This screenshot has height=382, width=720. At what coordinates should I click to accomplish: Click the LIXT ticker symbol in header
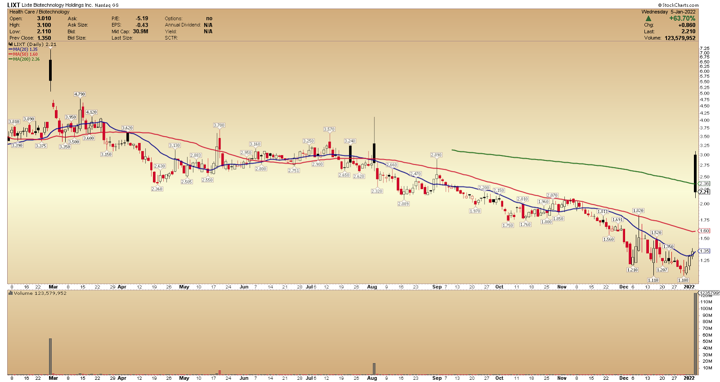point(13,5)
